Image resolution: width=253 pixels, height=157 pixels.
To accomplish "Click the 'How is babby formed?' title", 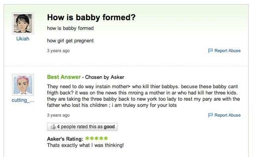I will (91, 17).
